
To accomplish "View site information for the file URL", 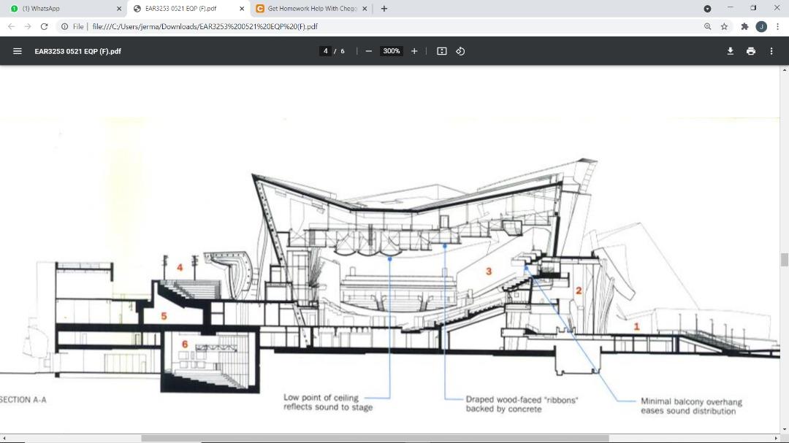I will coord(64,27).
